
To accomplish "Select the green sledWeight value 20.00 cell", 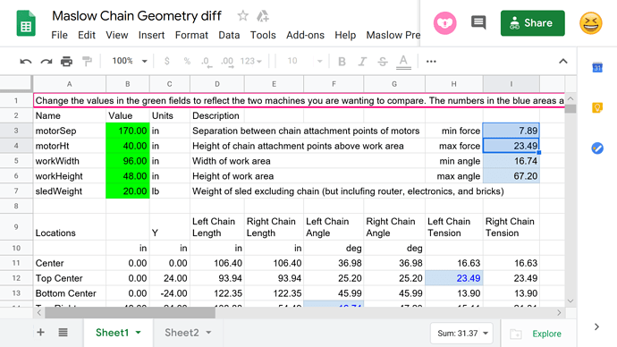I will pyautogui.click(x=128, y=191).
